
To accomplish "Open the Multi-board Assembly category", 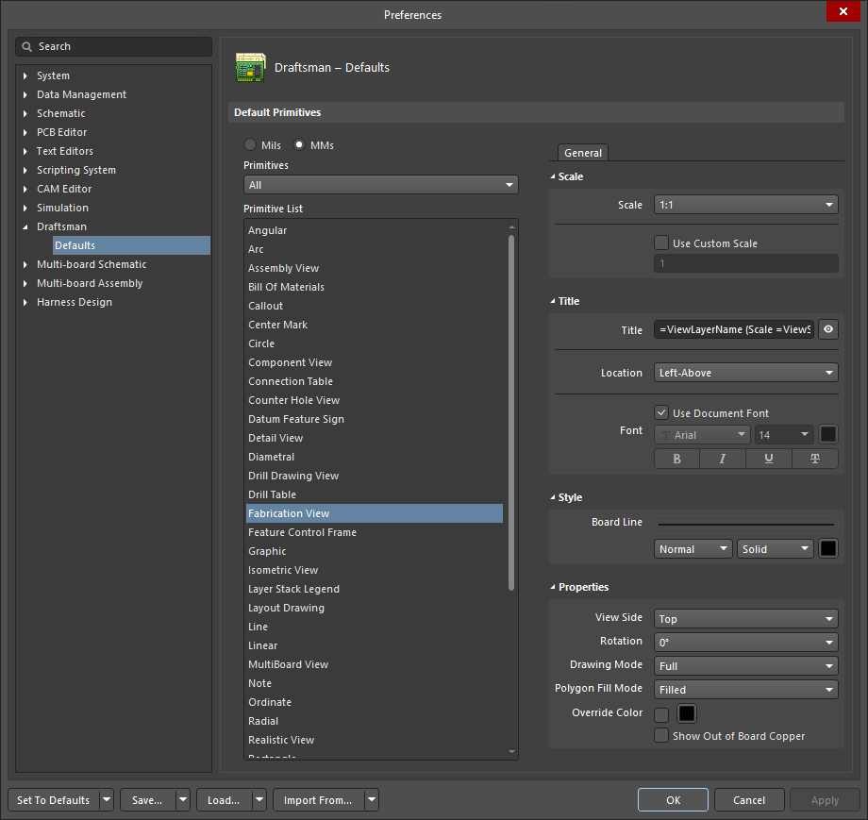I will point(90,283).
